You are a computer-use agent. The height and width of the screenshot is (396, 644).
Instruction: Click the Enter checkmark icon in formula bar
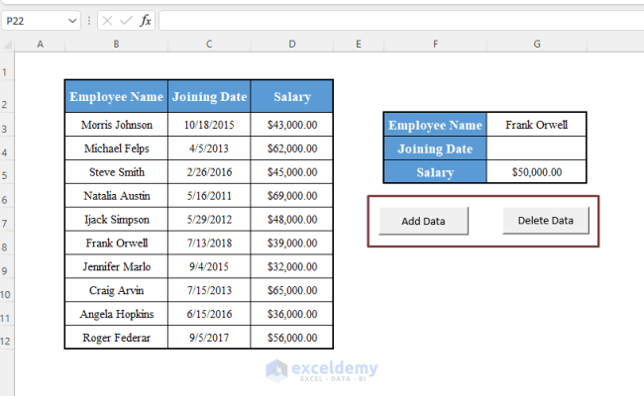tap(126, 21)
